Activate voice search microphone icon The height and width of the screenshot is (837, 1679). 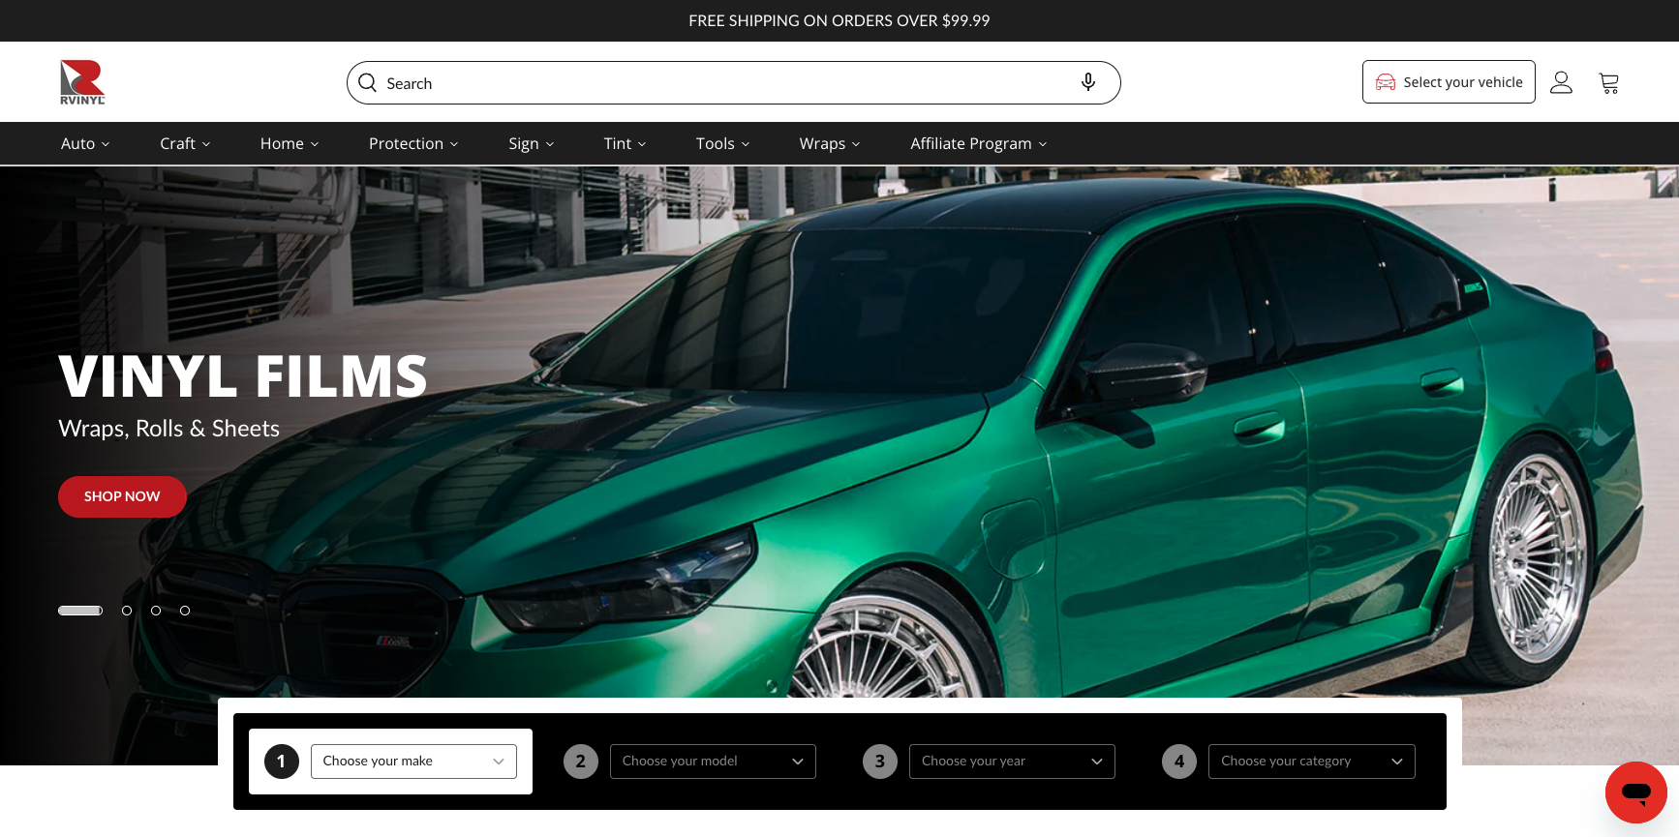click(x=1088, y=83)
